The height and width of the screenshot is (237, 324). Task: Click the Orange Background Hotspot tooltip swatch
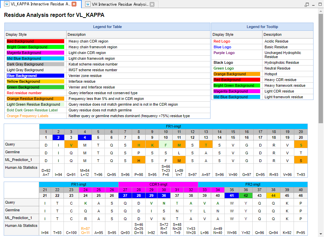tap(236, 74)
